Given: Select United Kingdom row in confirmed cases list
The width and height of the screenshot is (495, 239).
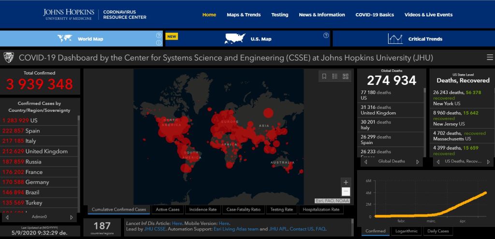Looking at the screenshot, I should [39, 151].
